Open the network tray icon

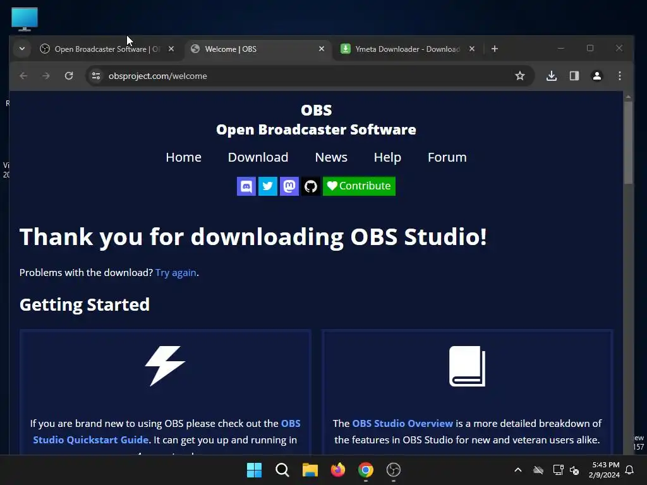point(558,470)
